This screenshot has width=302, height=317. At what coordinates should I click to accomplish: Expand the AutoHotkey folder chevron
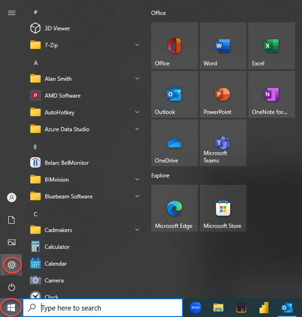click(x=137, y=112)
